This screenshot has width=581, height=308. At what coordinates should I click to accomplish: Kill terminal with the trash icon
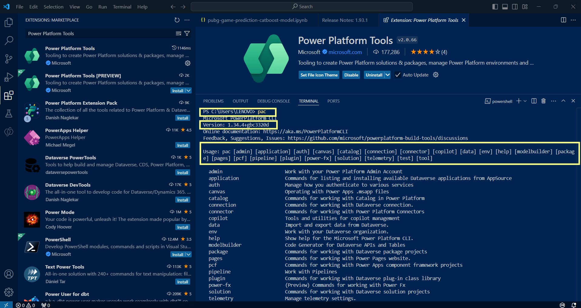(x=543, y=101)
